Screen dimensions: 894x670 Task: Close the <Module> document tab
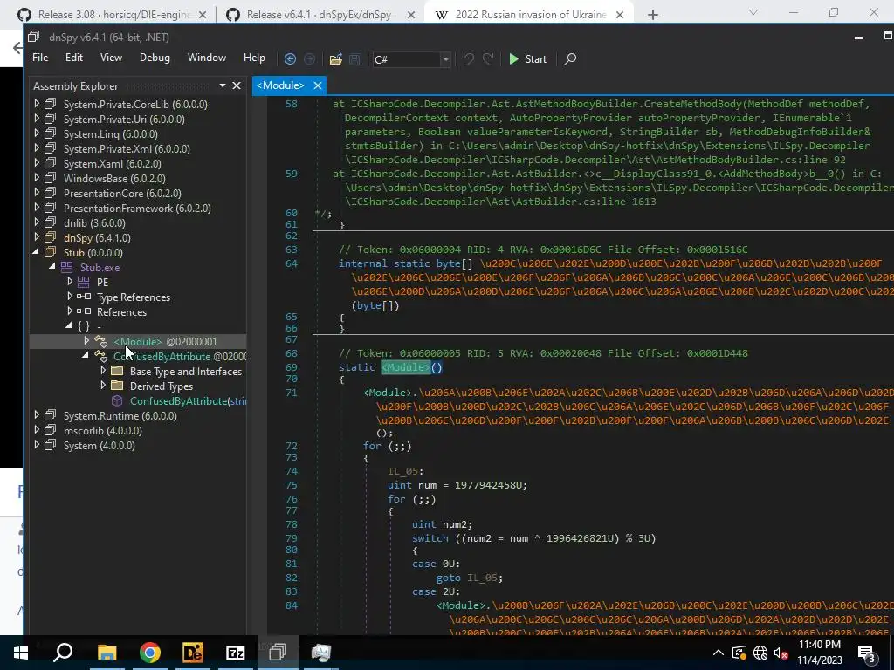click(318, 85)
